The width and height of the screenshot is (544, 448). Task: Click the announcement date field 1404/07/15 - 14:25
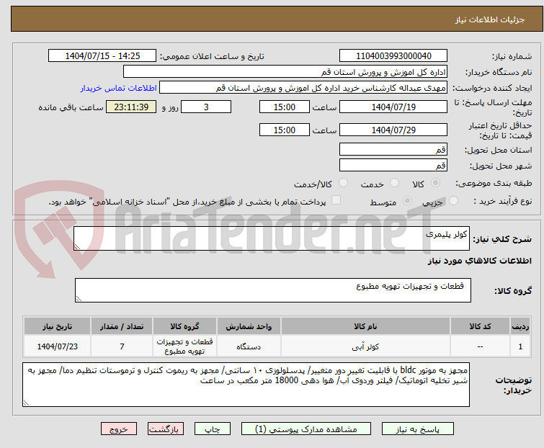pos(102,56)
